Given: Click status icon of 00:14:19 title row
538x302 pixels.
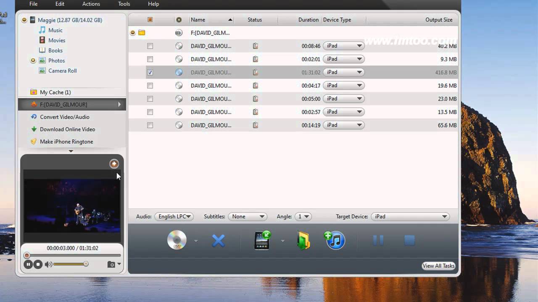Looking at the screenshot, I should click(255, 125).
